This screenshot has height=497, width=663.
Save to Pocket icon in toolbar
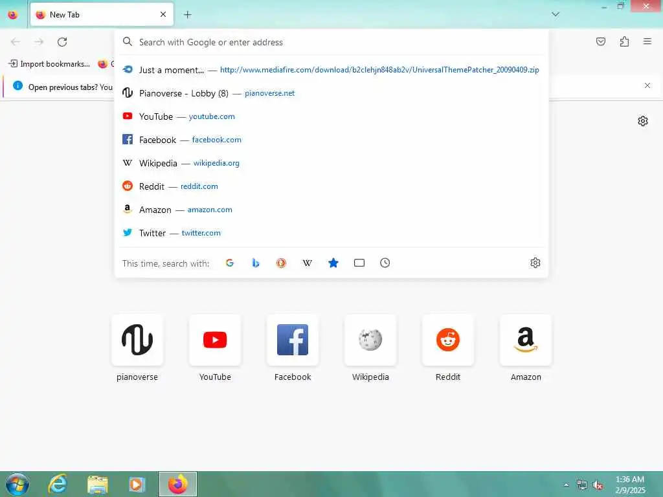[x=601, y=41]
